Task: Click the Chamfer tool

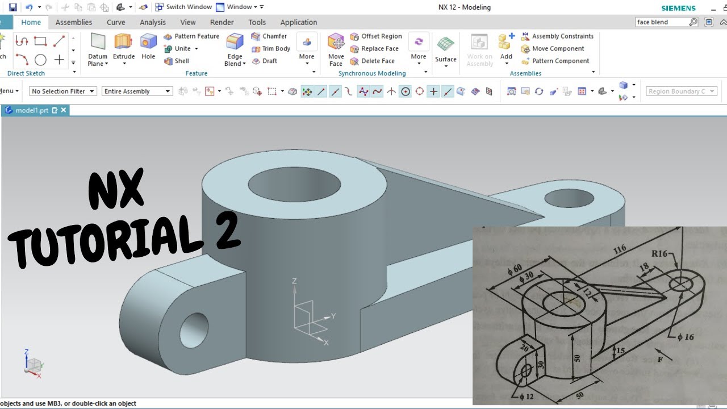Action: pyautogui.click(x=269, y=36)
